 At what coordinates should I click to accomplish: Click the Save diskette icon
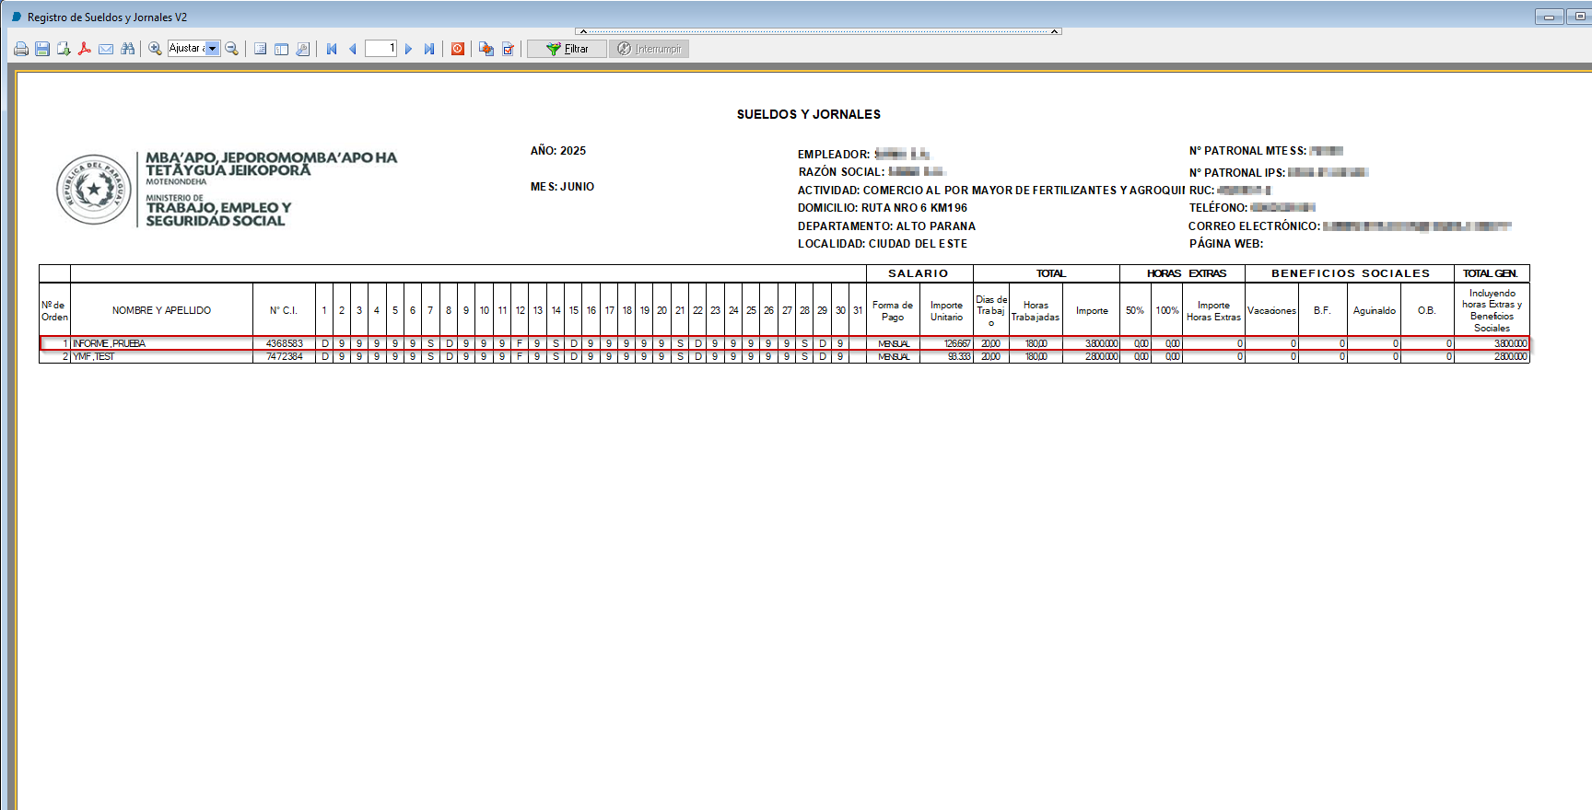tap(42, 49)
